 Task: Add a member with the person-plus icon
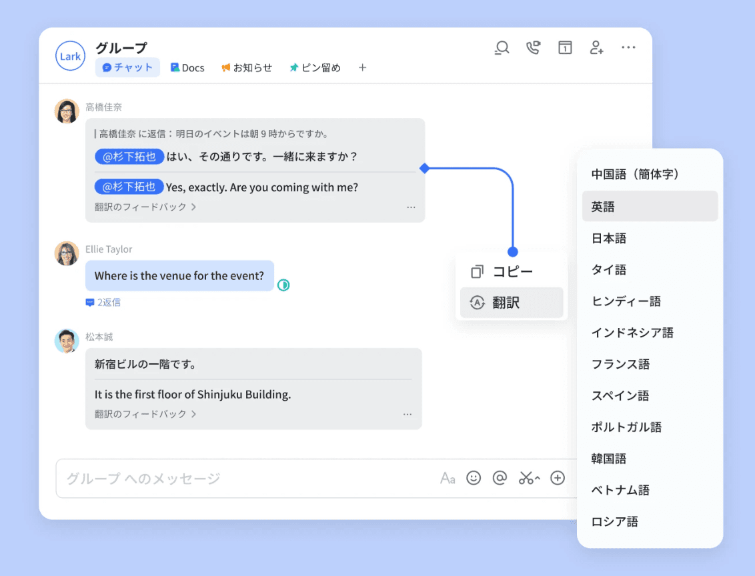pos(596,47)
